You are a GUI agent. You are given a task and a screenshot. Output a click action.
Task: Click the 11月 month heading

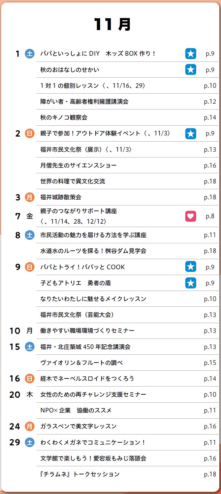point(112,25)
